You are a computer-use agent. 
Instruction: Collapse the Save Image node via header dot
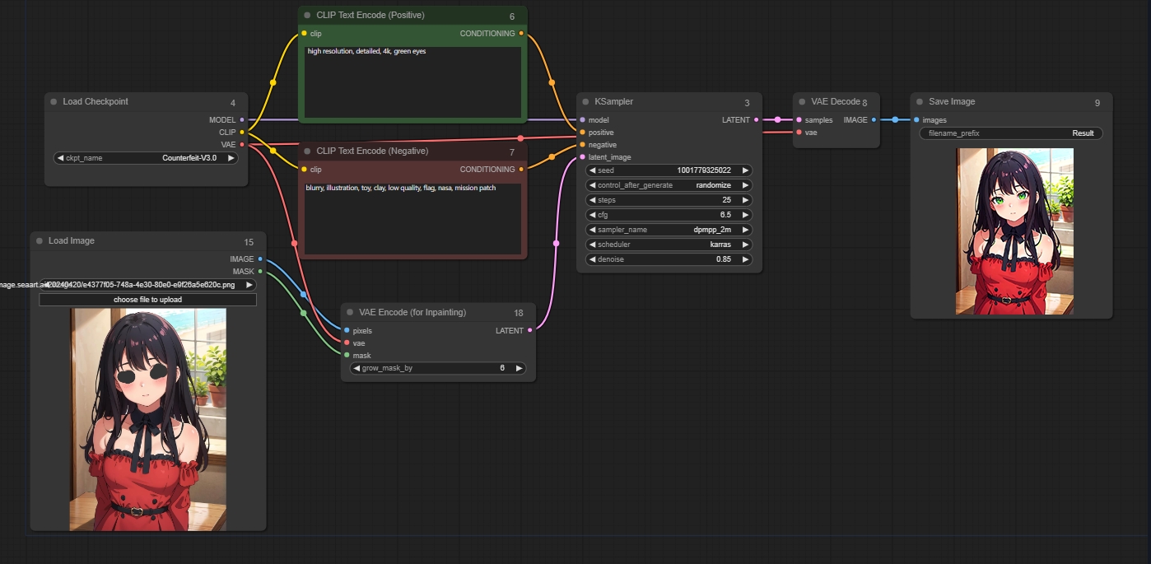pos(919,102)
